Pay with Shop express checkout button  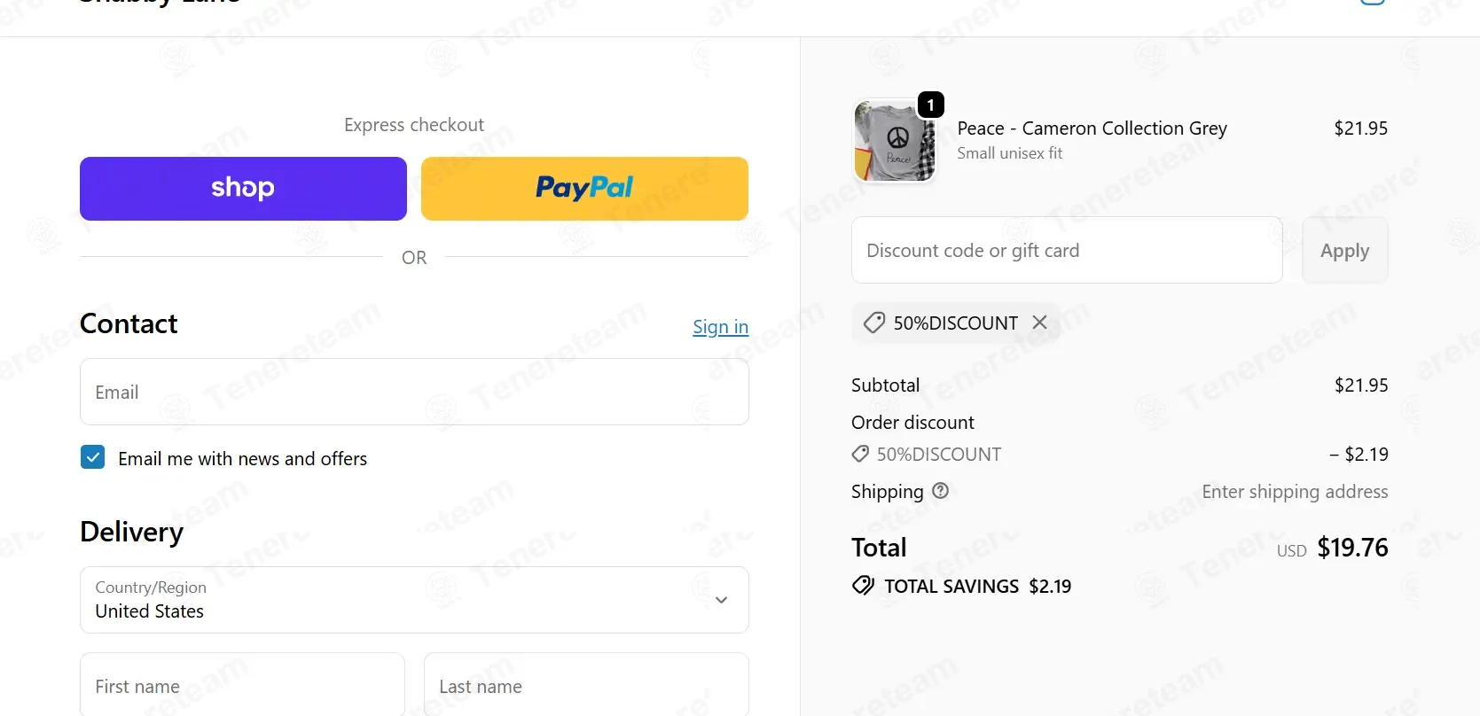tap(243, 189)
